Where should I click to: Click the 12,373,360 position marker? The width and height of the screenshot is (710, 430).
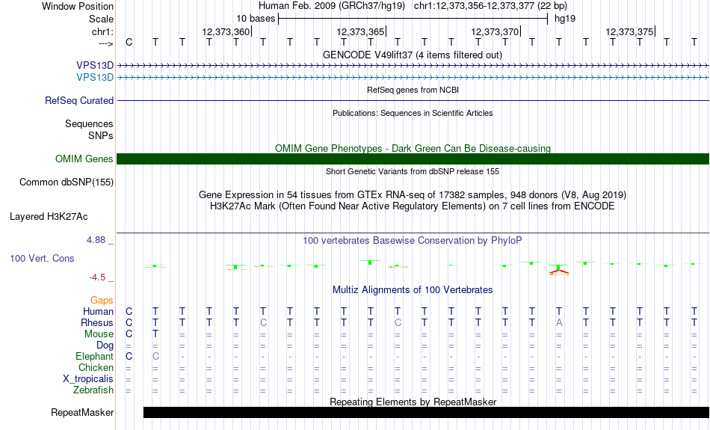(x=226, y=31)
